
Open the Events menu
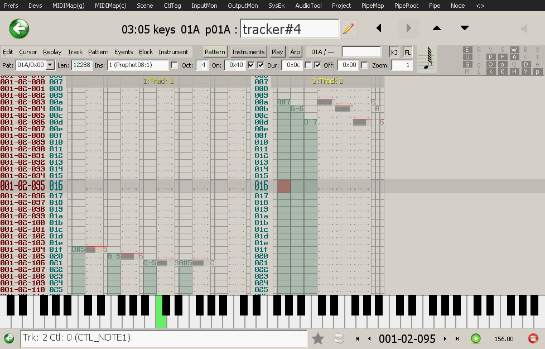click(x=123, y=52)
